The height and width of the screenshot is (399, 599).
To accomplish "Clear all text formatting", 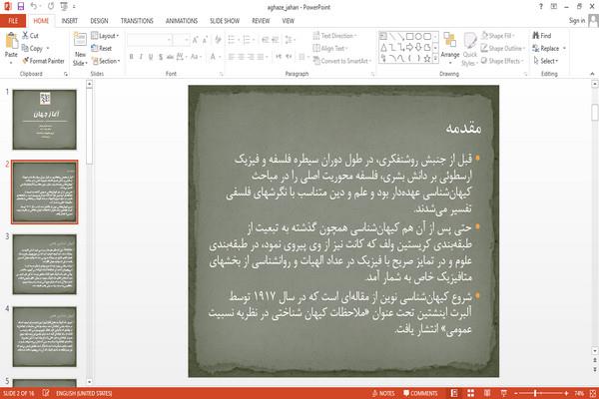I will 218,40.
